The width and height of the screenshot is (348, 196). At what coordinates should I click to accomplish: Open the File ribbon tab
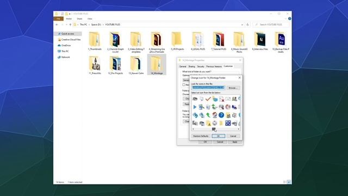[58, 19]
